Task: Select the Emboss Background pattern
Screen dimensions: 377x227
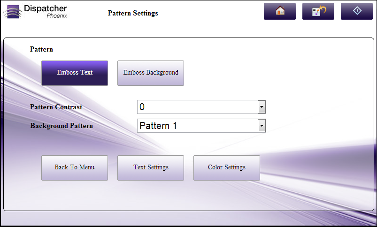Action: [x=151, y=73]
